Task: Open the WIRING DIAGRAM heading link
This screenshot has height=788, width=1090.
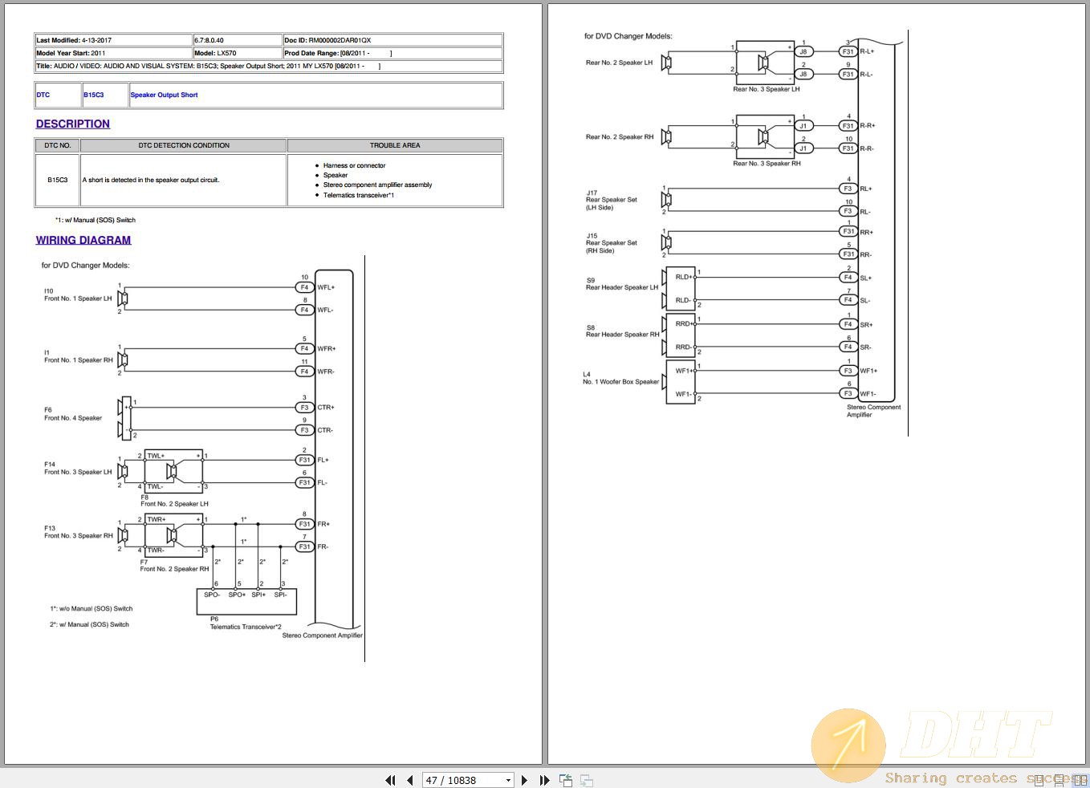Action: tap(83, 240)
